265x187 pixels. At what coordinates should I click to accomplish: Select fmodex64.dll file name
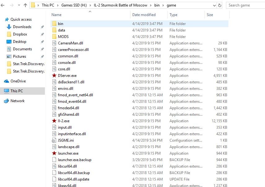coord(68,108)
